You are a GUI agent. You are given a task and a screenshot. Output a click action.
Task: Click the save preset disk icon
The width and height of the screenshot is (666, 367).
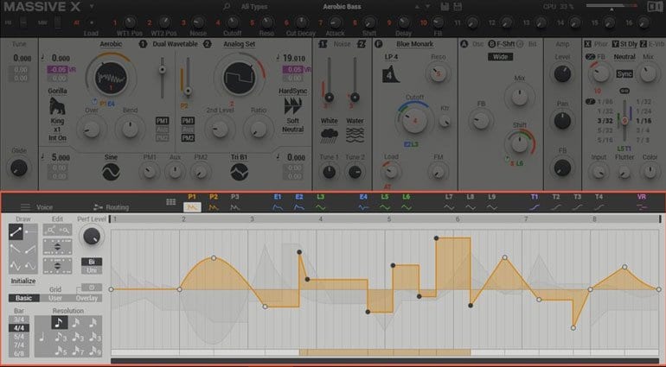(445, 6)
